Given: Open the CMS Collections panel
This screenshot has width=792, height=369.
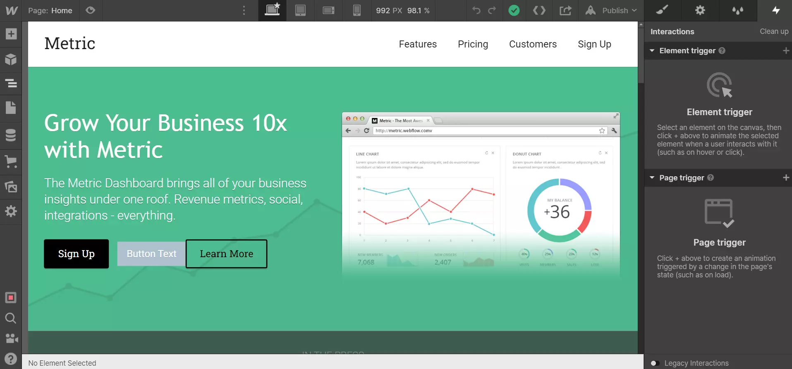Looking at the screenshot, I should [x=11, y=135].
